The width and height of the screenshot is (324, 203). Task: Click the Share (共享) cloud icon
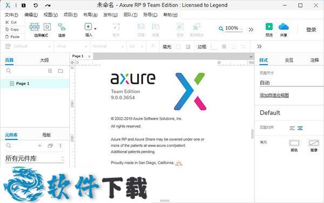[283, 26]
